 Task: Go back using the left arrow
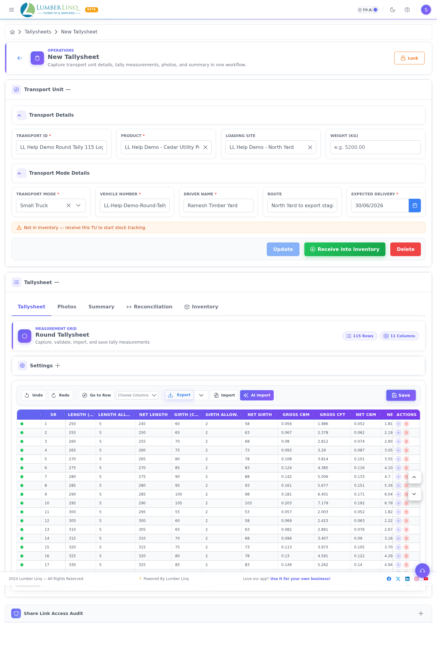pyautogui.click(x=20, y=58)
